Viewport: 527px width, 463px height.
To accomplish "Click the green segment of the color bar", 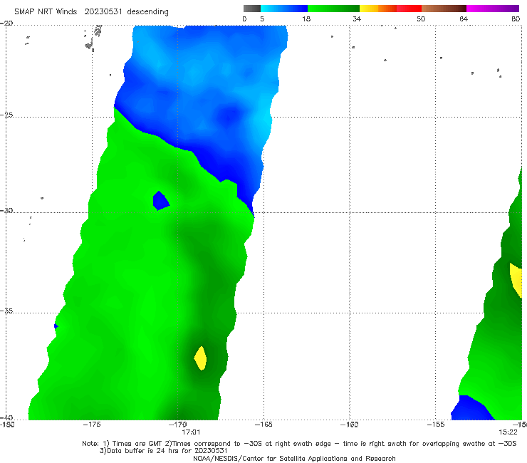I will (x=333, y=9).
